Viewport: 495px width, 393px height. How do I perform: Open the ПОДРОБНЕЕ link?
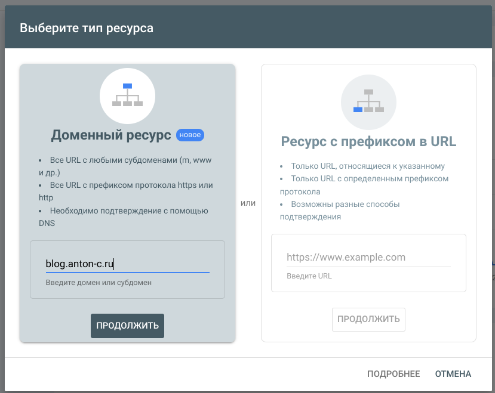point(393,374)
